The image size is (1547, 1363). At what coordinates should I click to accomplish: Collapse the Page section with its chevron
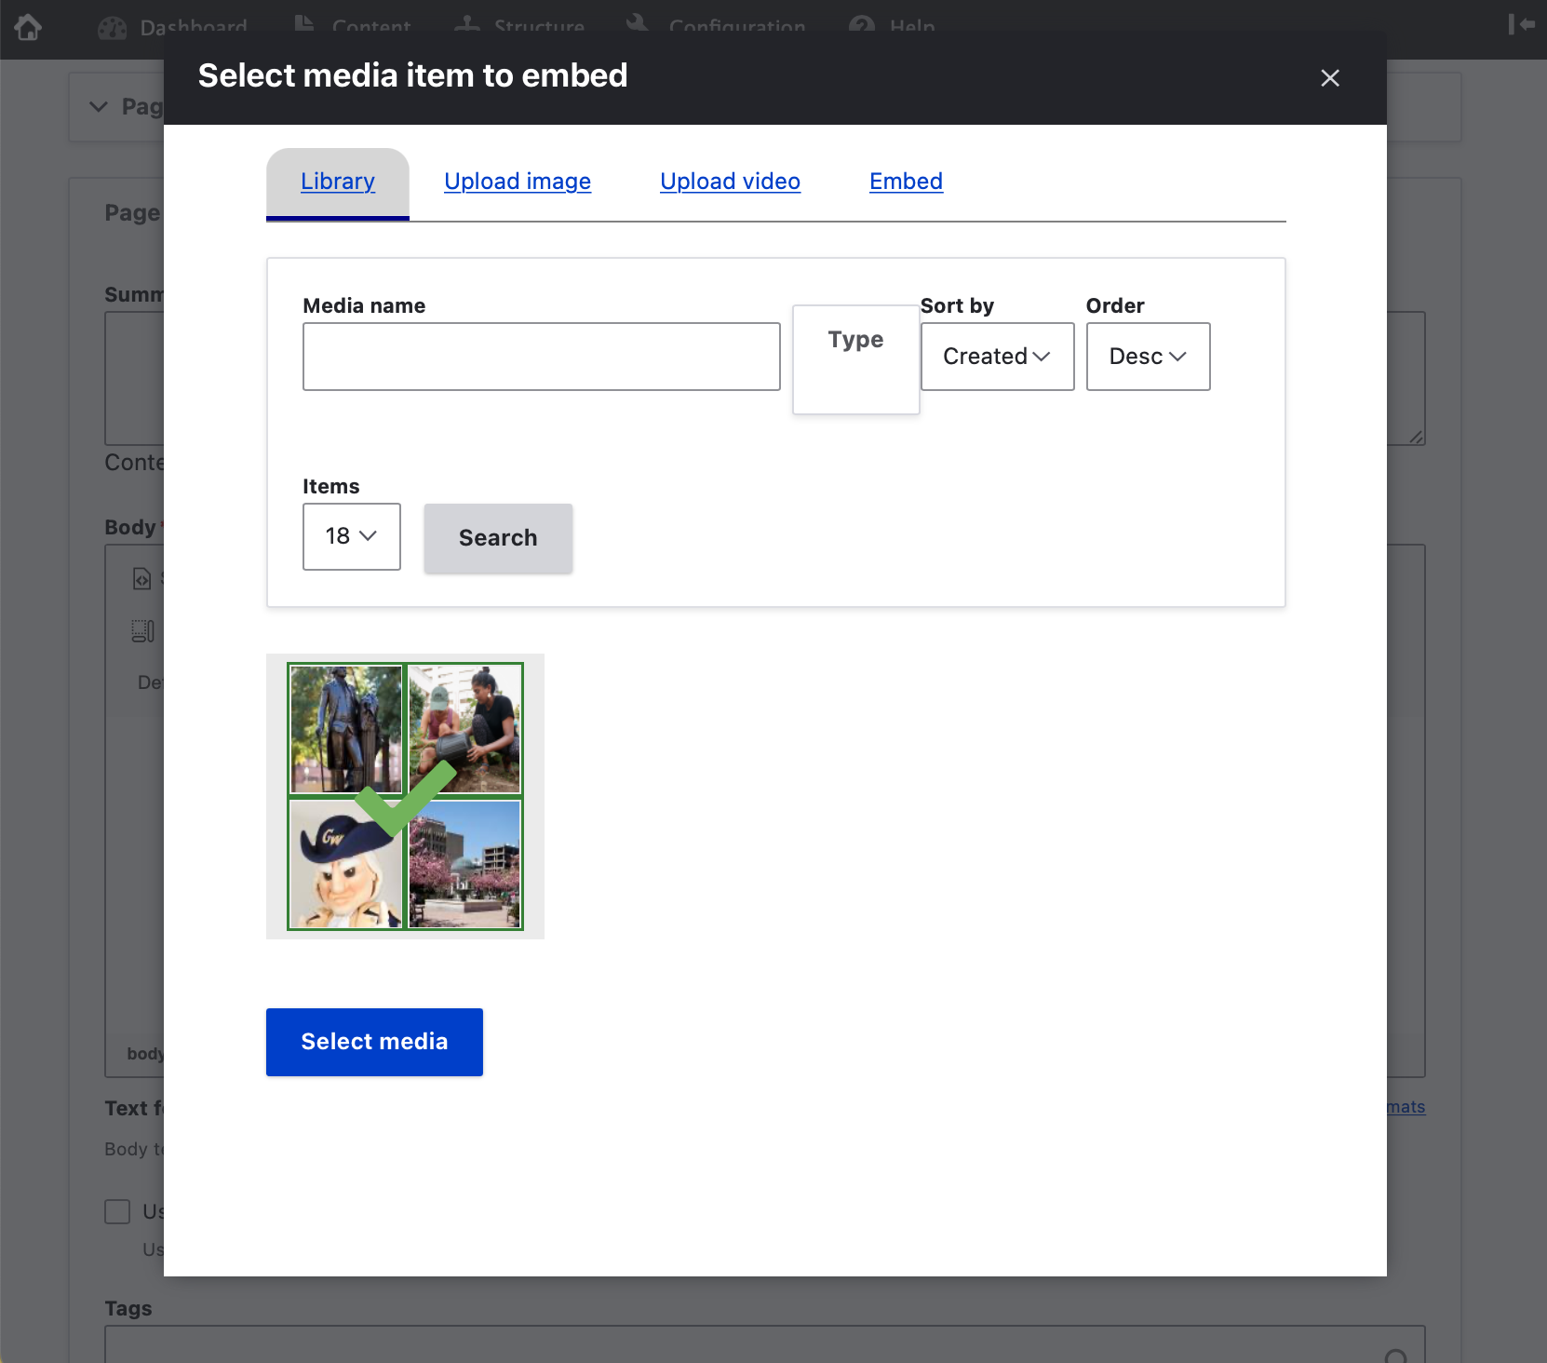pyautogui.click(x=99, y=106)
